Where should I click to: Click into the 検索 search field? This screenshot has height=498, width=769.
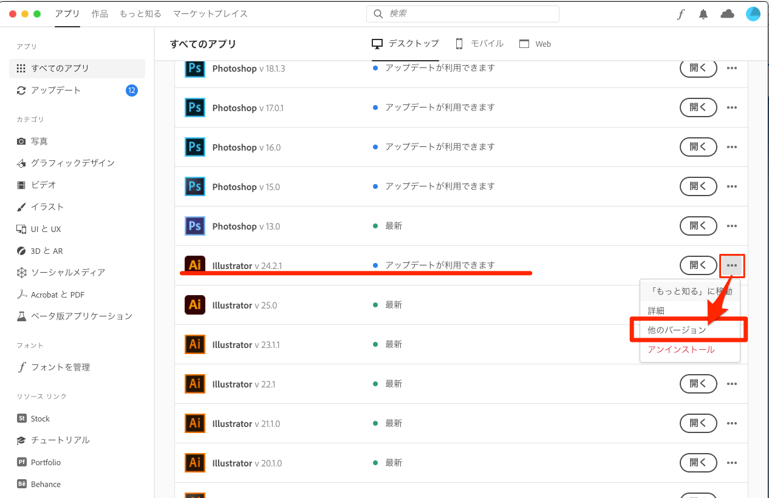pyautogui.click(x=463, y=14)
